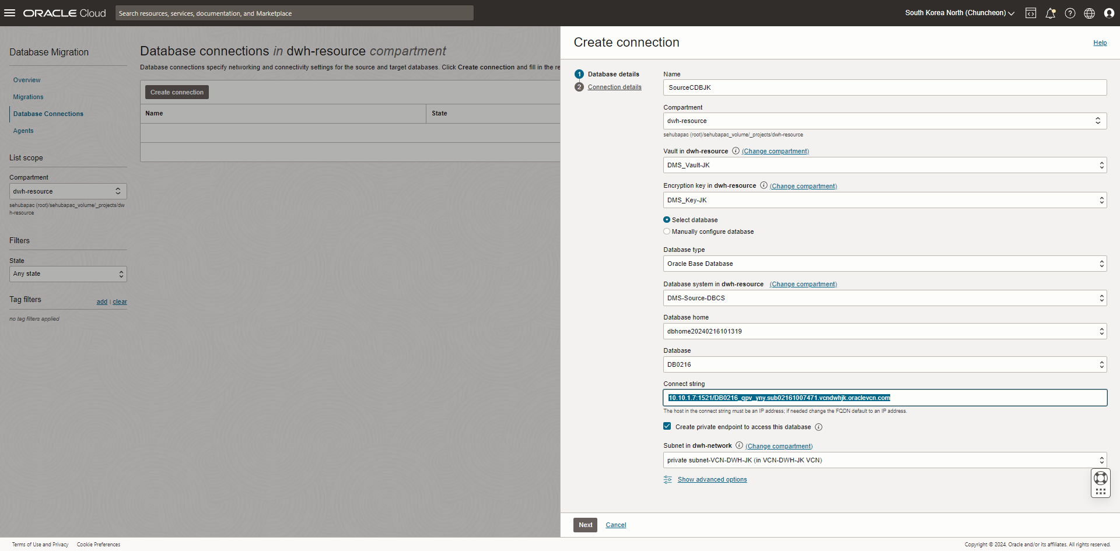
Task: Click the top search resources box
Action: tap(294, 13)
